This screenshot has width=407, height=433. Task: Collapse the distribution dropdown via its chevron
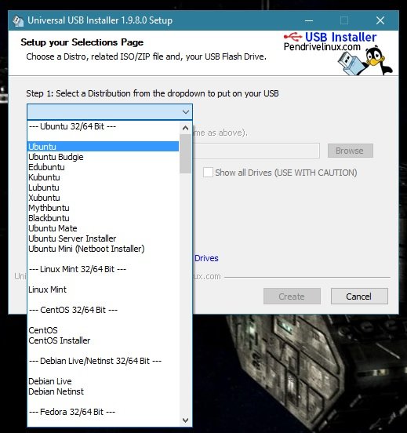[x=186, y=112]
